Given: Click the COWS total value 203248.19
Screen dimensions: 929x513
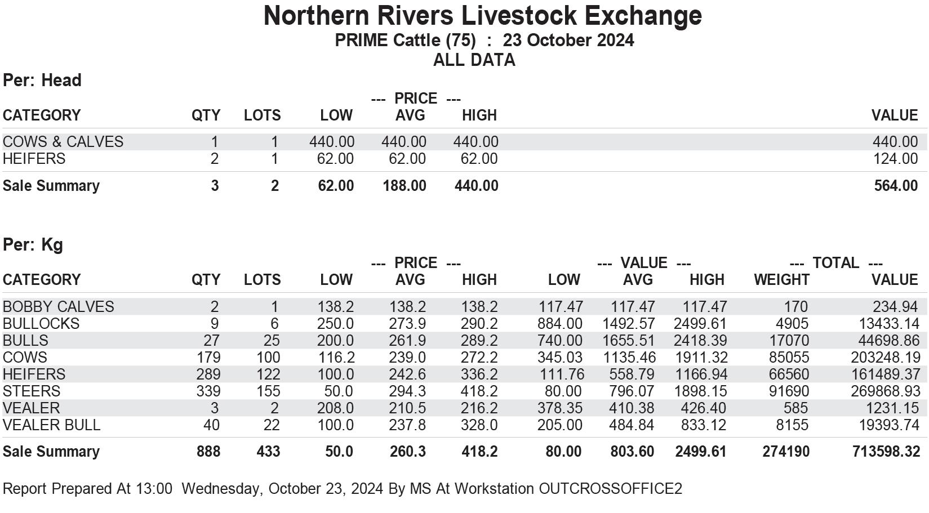Looking at the screenshot, I should pyautogui.click(x=886, y=358).
